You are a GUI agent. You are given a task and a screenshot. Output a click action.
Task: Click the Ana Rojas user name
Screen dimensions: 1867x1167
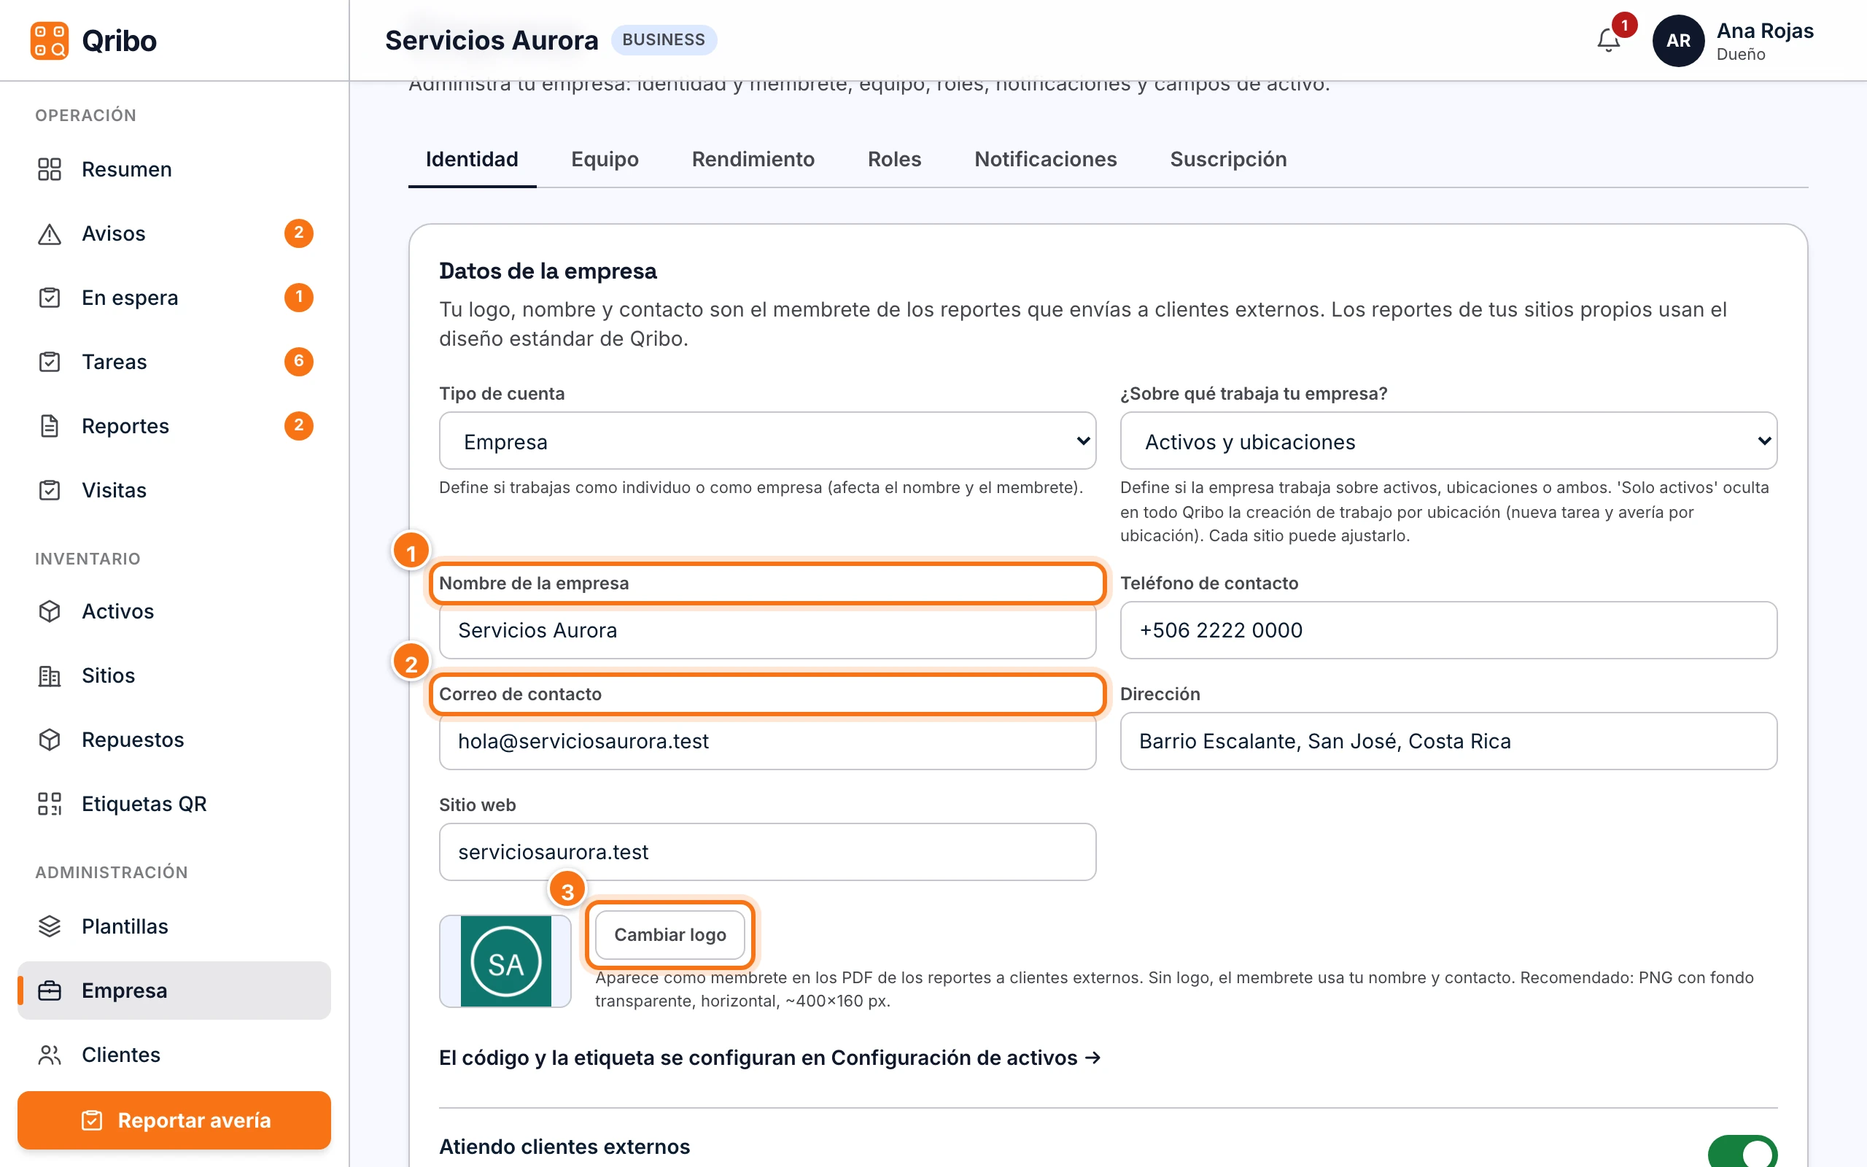(1764, 31)
